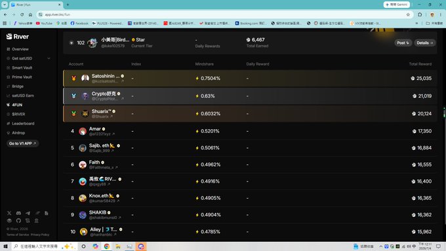Open the Windows Start menu

click(5, 246)
